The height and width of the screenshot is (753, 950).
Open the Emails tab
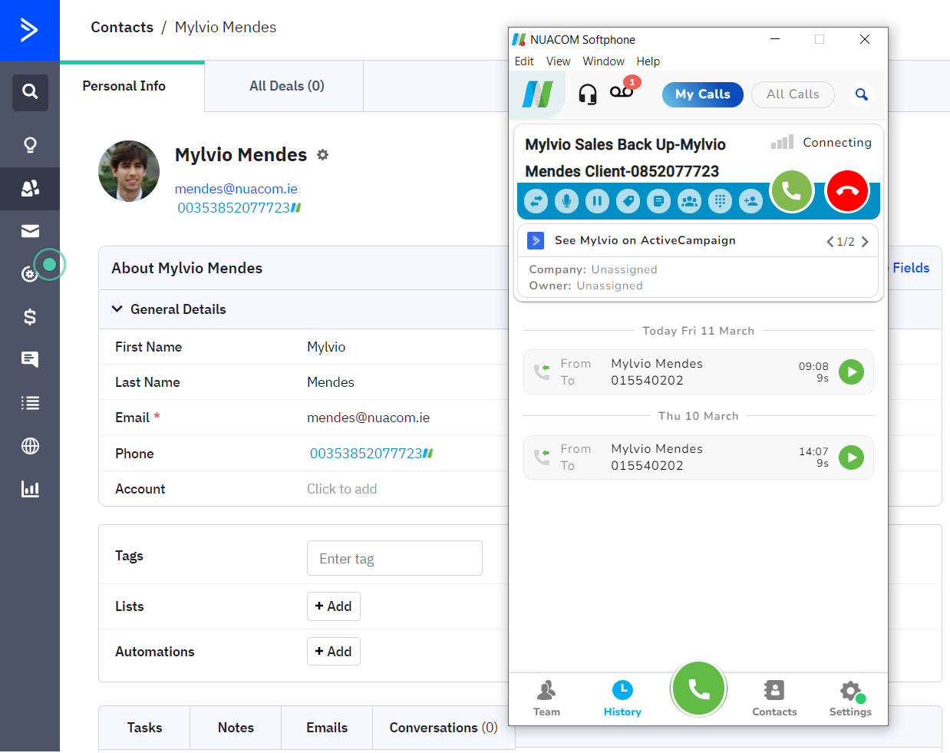[327, 728]
